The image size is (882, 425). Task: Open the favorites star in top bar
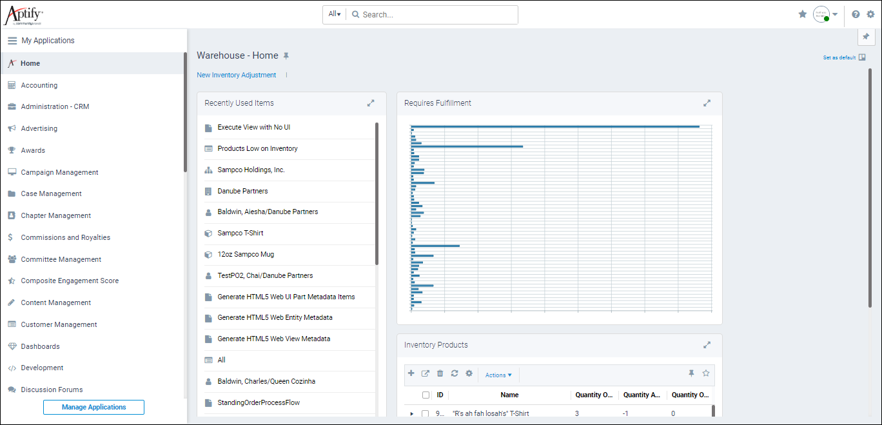[802, 14]
